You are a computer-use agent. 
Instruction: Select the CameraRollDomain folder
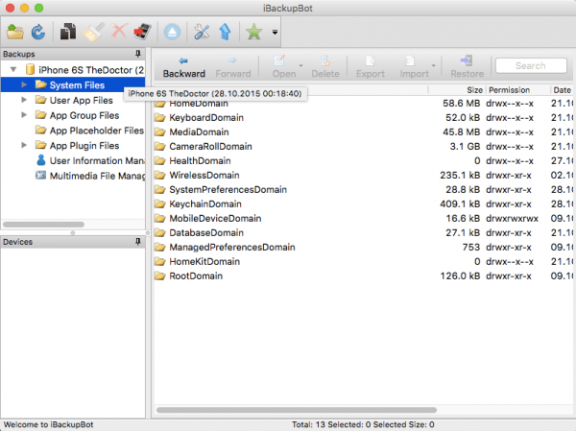tap(210, 146)
